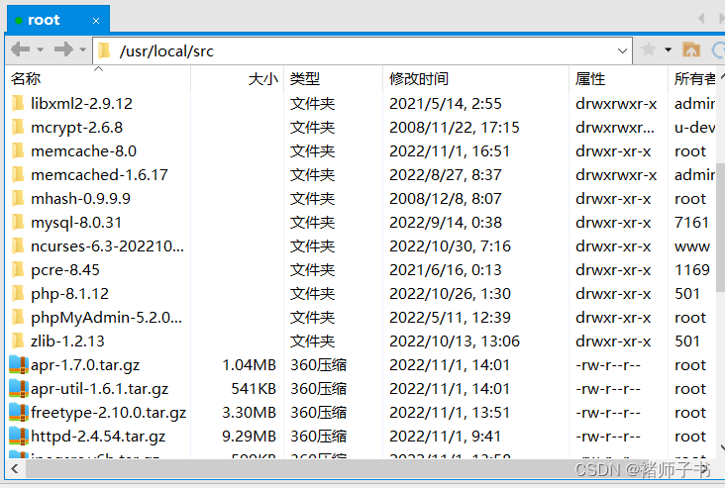Click the libxml2-2.9.12 folder icon

point(18,103)
